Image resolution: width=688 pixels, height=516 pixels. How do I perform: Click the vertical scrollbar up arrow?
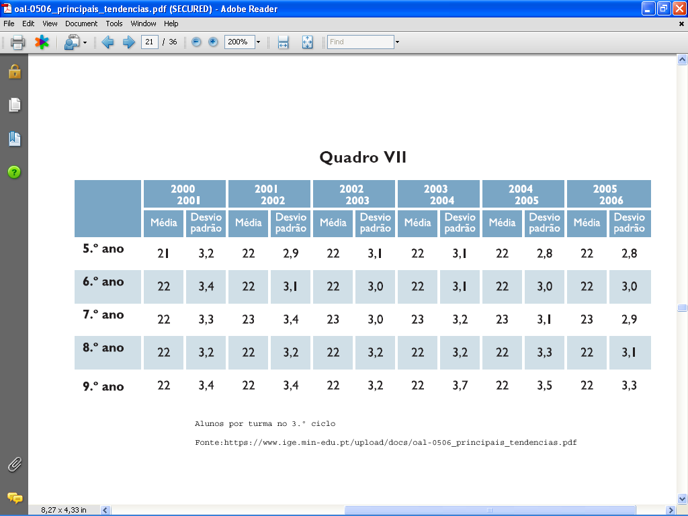pyautogui.click(x=682, y=59)
